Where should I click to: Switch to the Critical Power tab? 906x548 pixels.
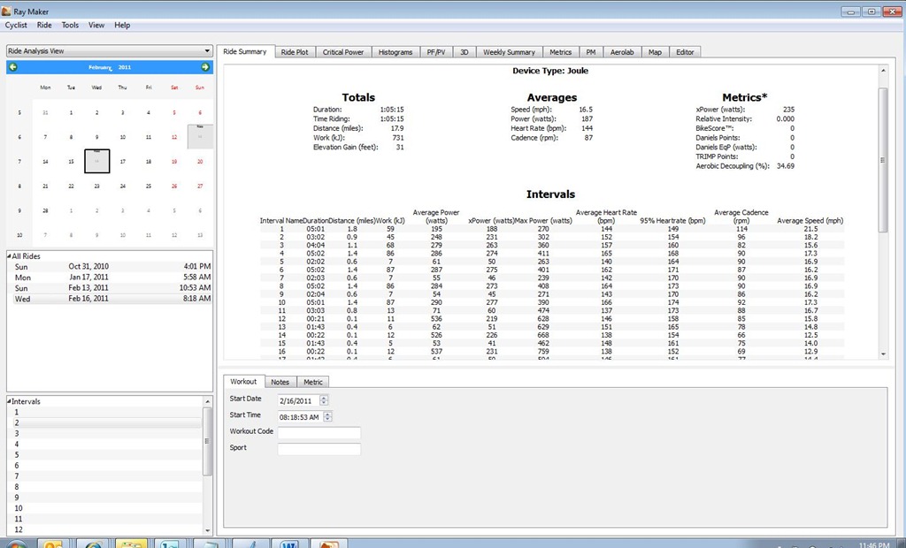pyautogui.click(x=342, y=52)
